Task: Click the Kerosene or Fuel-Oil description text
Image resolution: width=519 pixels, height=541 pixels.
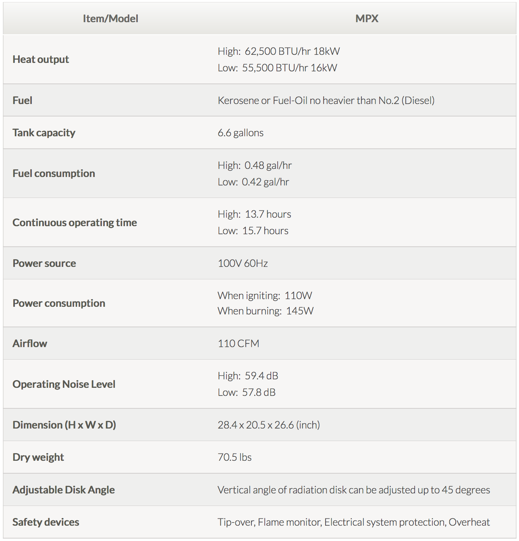Action: [326, 100]
